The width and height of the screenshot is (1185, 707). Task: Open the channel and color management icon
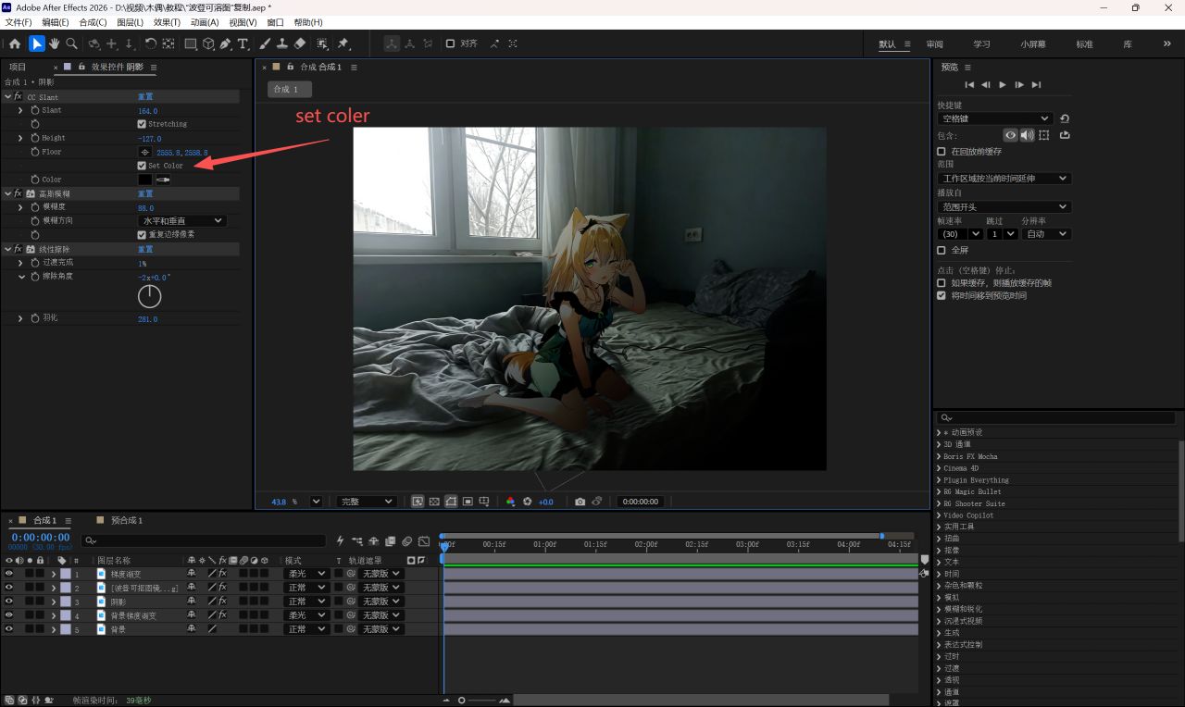(510, 502)
